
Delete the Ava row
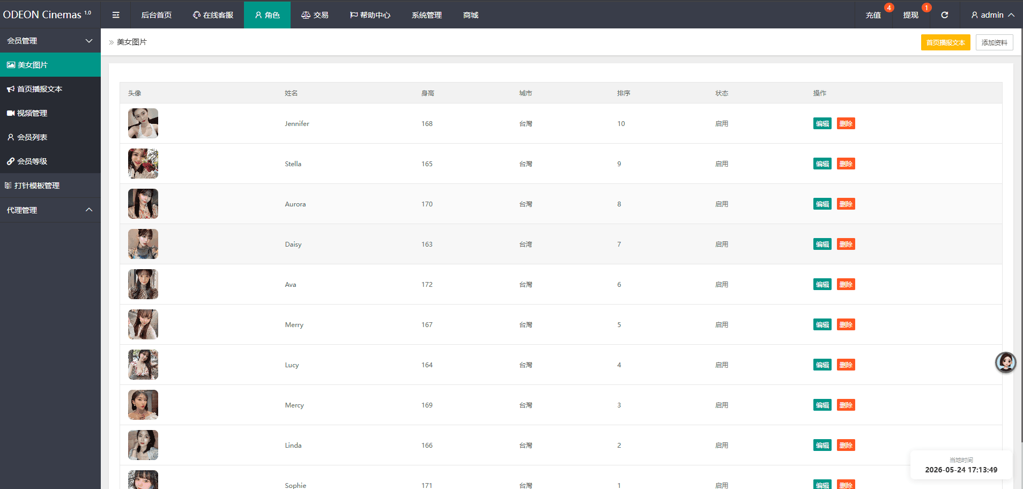[846, 284]
